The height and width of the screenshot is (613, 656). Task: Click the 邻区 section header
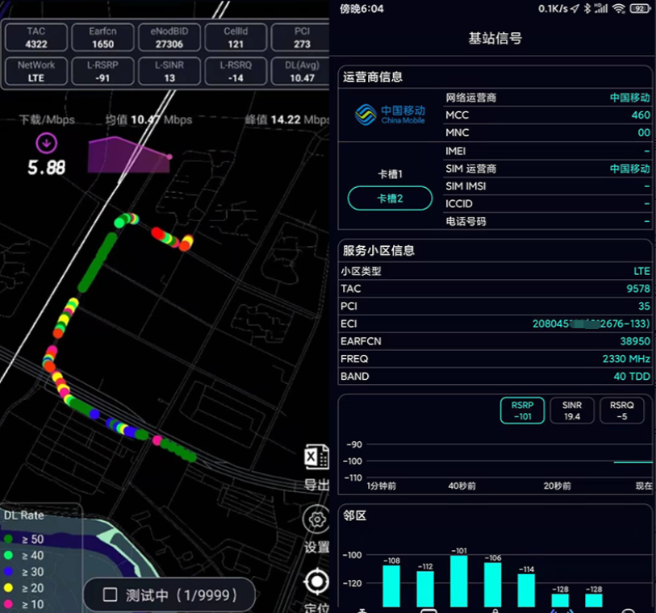355,515
